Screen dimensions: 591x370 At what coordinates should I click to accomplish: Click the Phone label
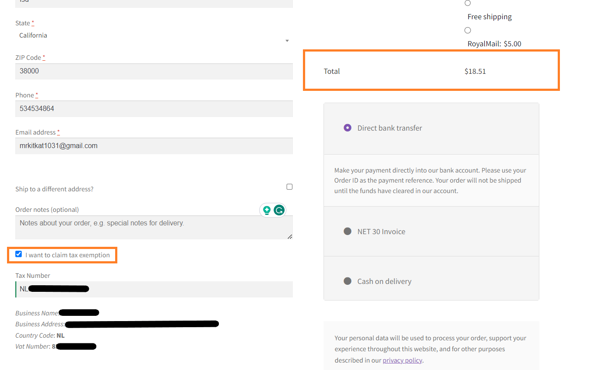pyautogui.click(x=27, y=95)
